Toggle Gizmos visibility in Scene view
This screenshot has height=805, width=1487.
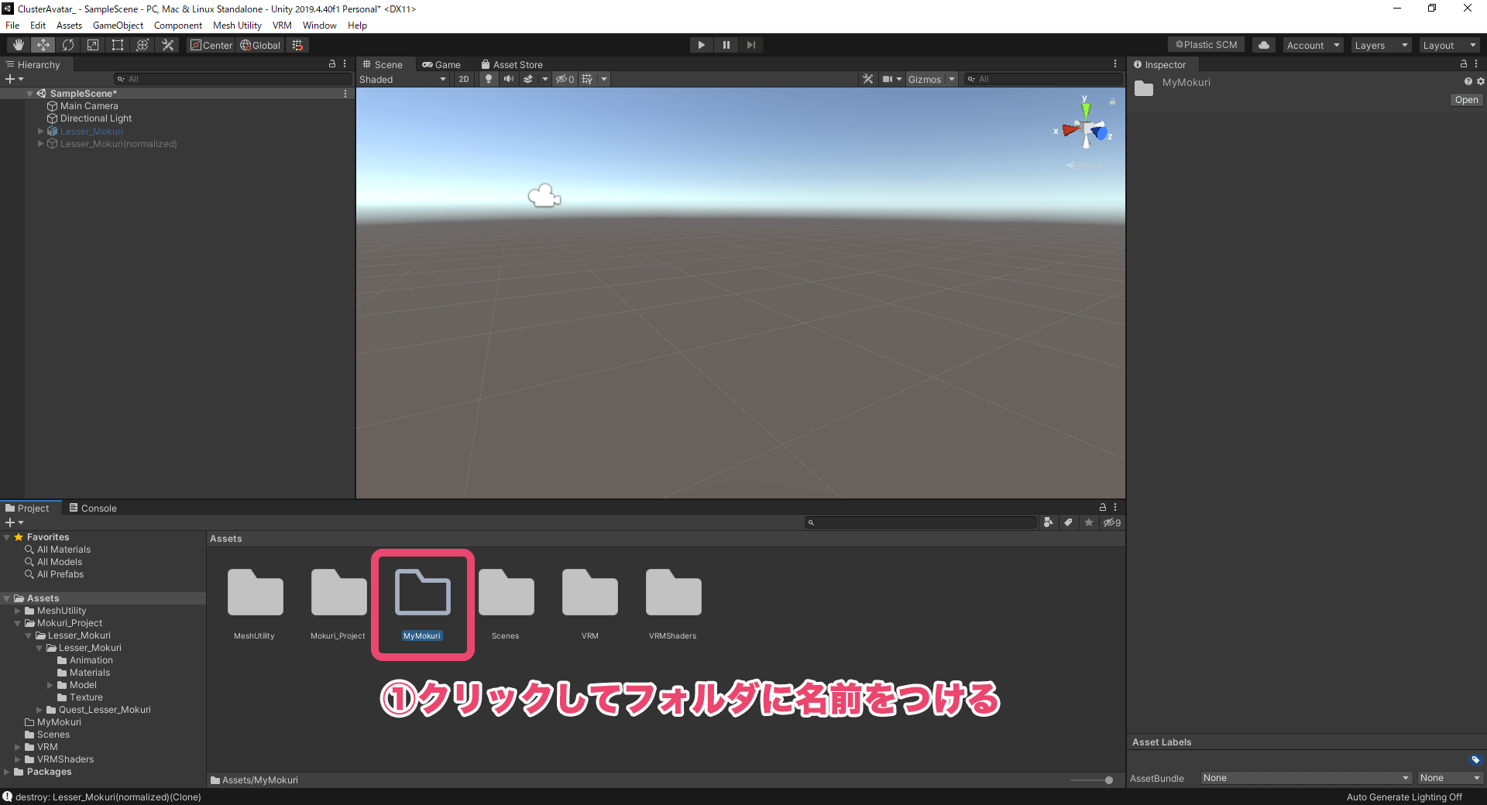coord(926,79)
